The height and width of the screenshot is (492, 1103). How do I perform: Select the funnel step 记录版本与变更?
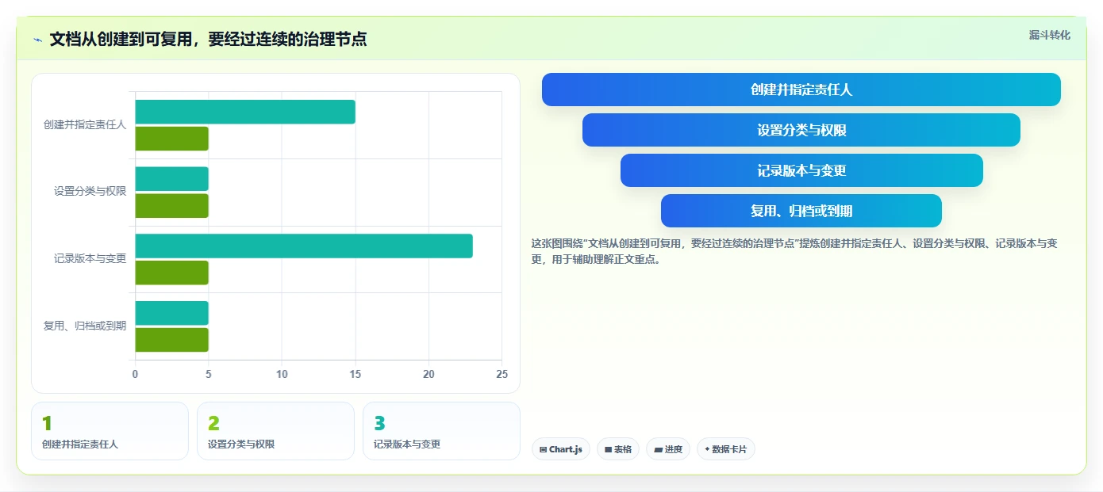click(801, 170)
